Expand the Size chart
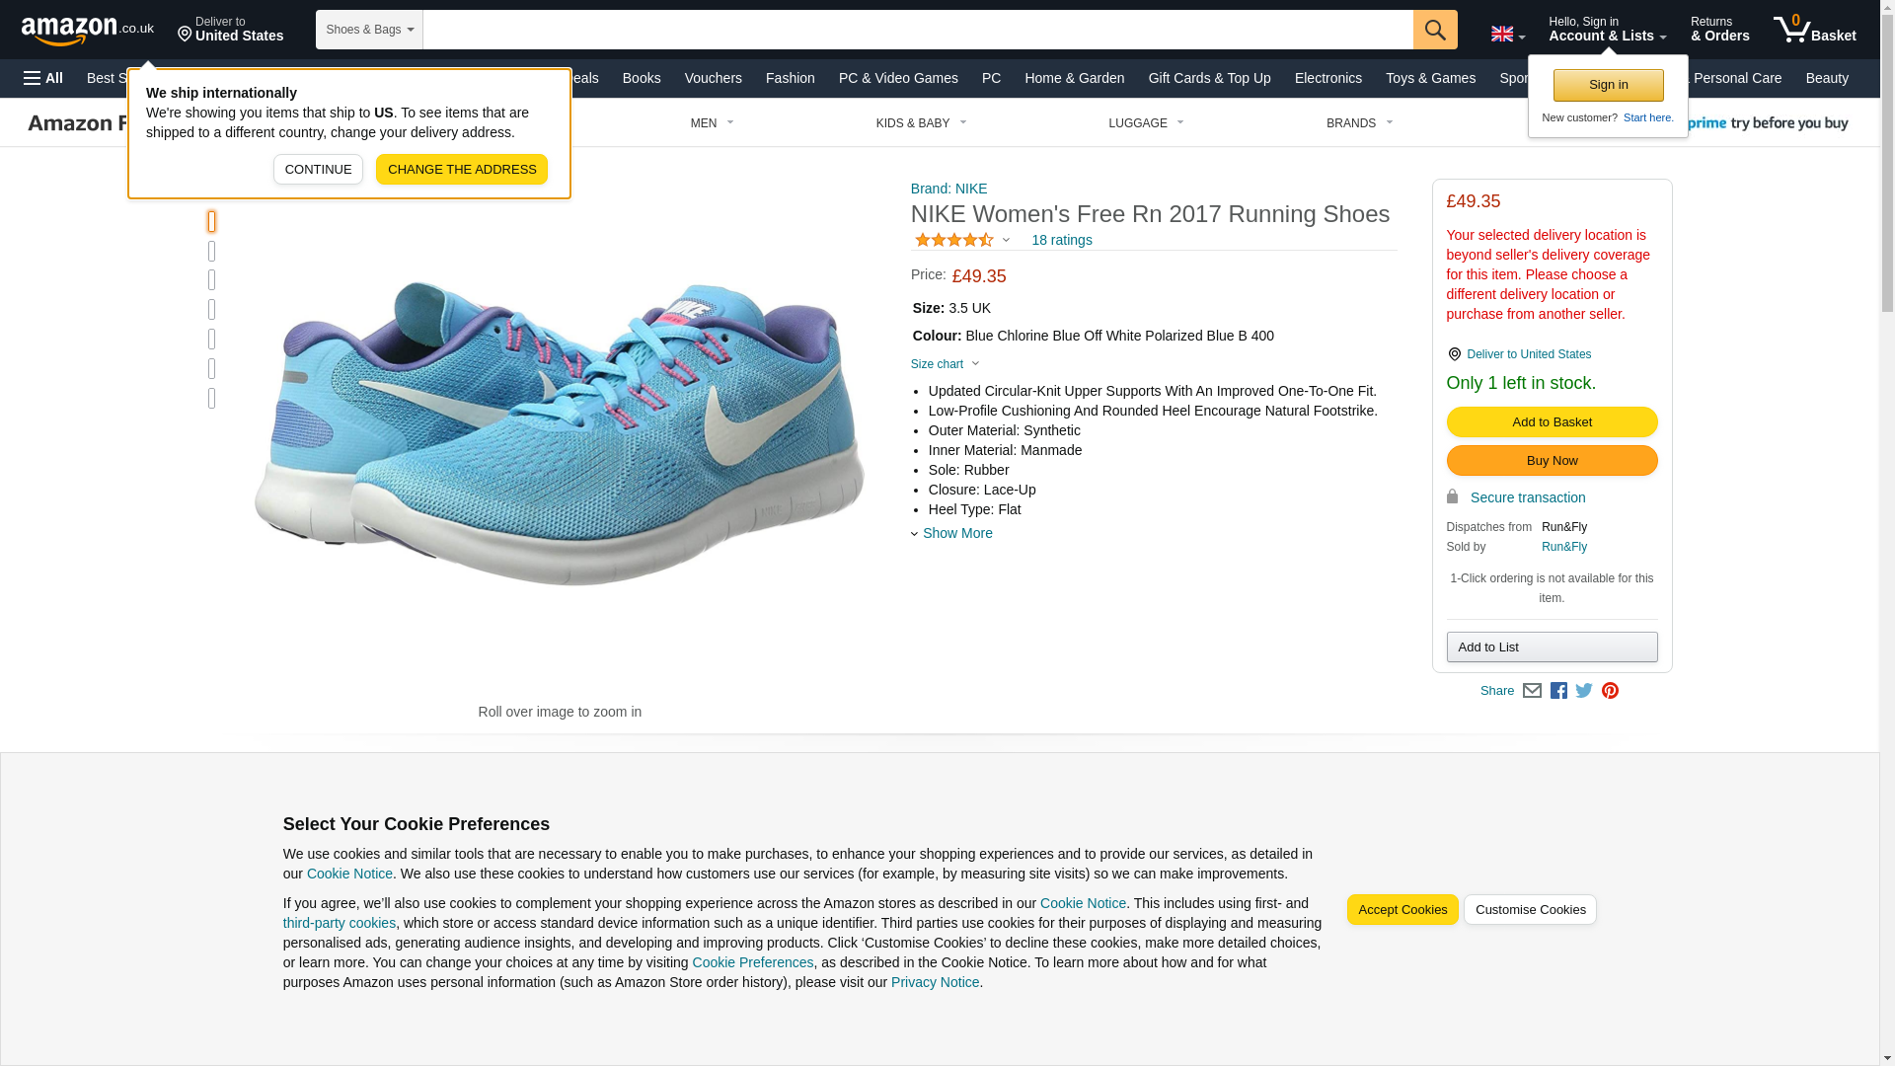This screenshot has width=1895, height=1066. coord(945,364)
